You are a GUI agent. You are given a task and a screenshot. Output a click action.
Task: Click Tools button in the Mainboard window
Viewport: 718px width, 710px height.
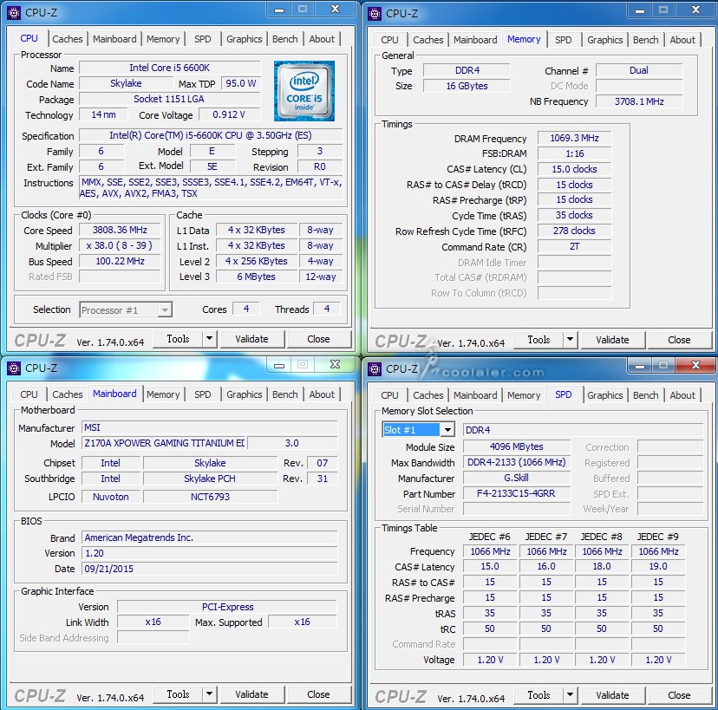click(x=178, y=694)
